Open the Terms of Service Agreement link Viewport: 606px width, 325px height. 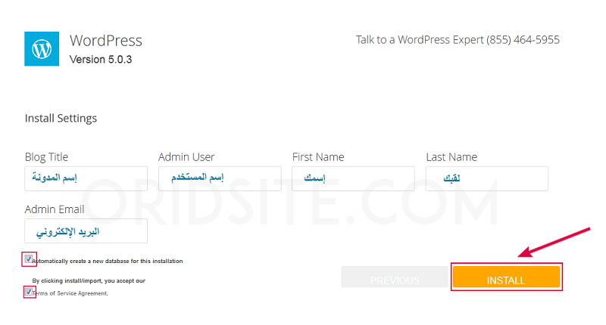pos(70,293)
